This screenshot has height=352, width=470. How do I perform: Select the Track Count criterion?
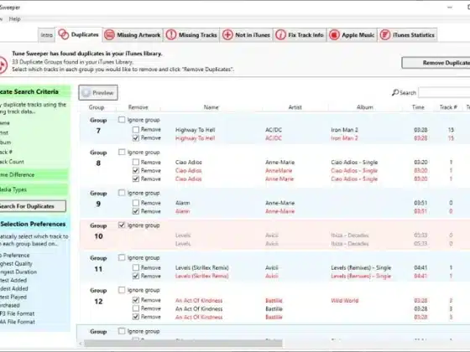12,162
